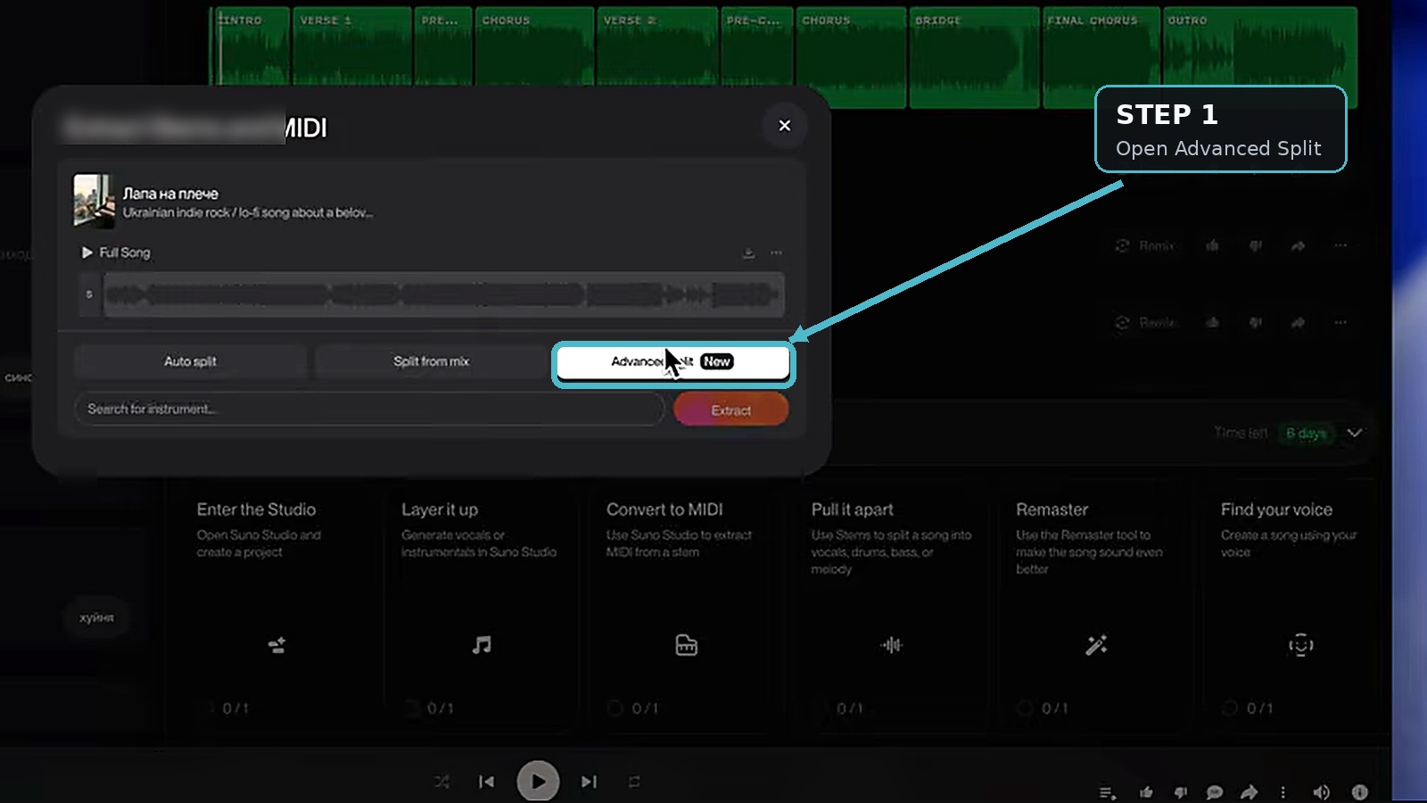Screen dimensions: 1427x803
Task: Like the currently playing song in player bar
Action: point(1146,792)
